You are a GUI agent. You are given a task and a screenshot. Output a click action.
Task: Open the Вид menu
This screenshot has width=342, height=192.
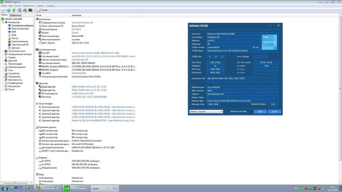11,6
